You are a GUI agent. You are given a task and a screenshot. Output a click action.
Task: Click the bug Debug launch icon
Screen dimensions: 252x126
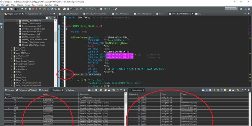pyautogui.click(x=16, y=9)
